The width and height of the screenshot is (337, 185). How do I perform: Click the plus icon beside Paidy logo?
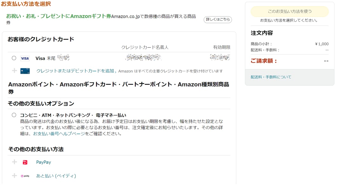[x=14, y=176]
